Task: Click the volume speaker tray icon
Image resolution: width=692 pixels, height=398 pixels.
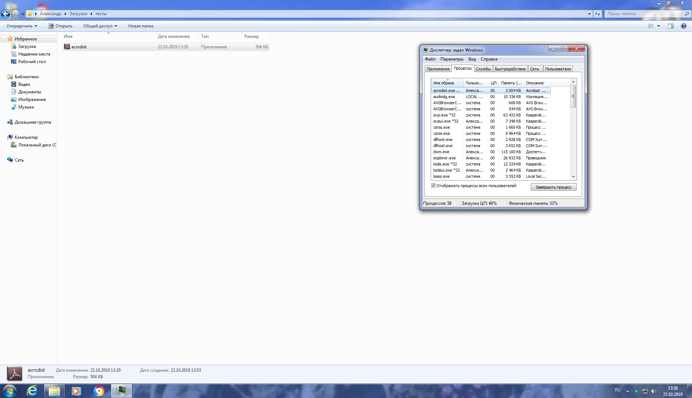Action: coord(654,391)
